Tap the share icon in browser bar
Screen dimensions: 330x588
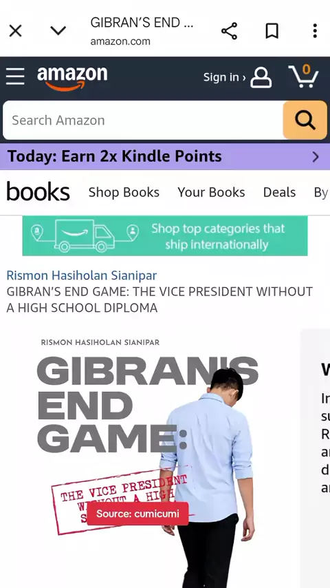(x=229, y=31)
